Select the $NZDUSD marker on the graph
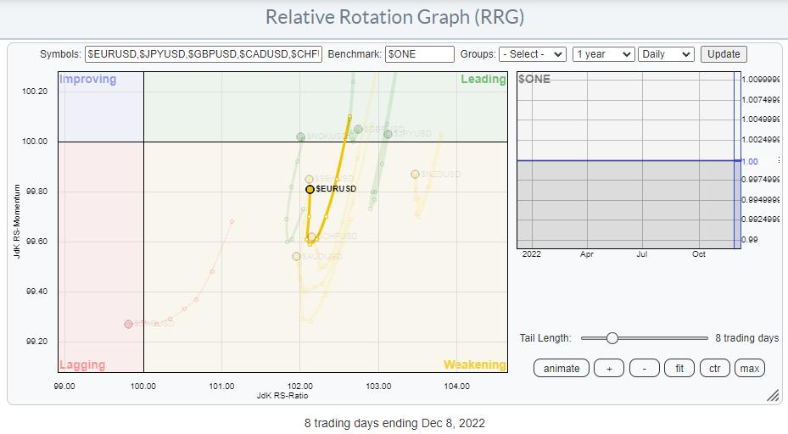 415,174
